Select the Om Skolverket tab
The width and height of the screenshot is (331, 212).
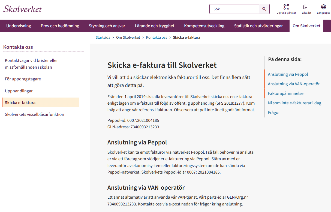(x=306, y=26)
